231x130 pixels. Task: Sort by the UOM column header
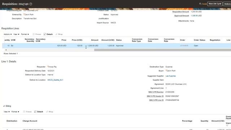[13, 40]
